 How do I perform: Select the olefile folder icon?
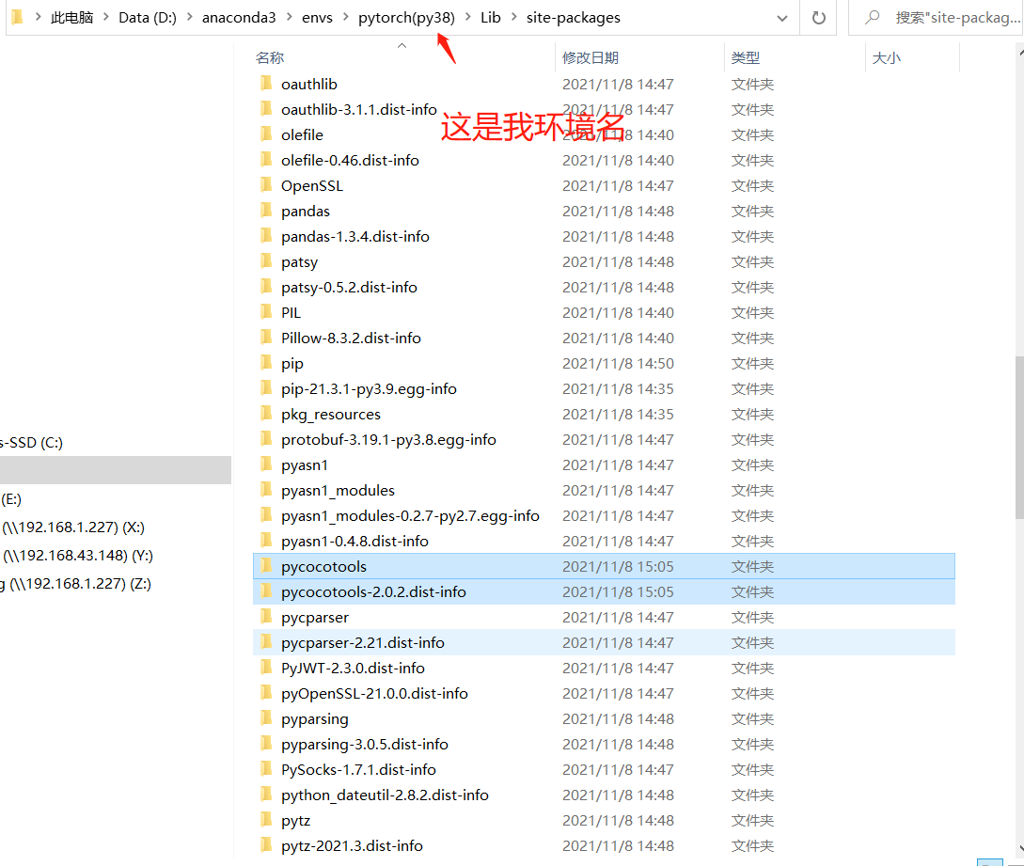pyautogui.click(x=266, y=134)
